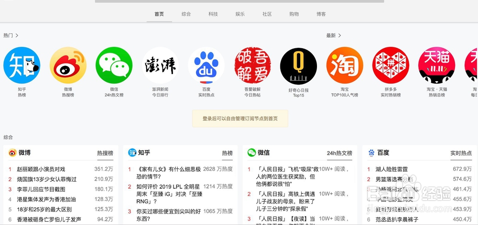Click the 知乎 热榜 label under icon

[22, 92]
